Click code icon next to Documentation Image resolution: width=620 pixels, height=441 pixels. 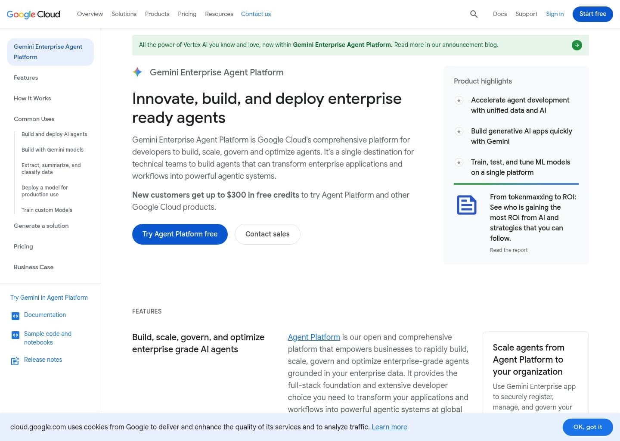click(15, 316)
